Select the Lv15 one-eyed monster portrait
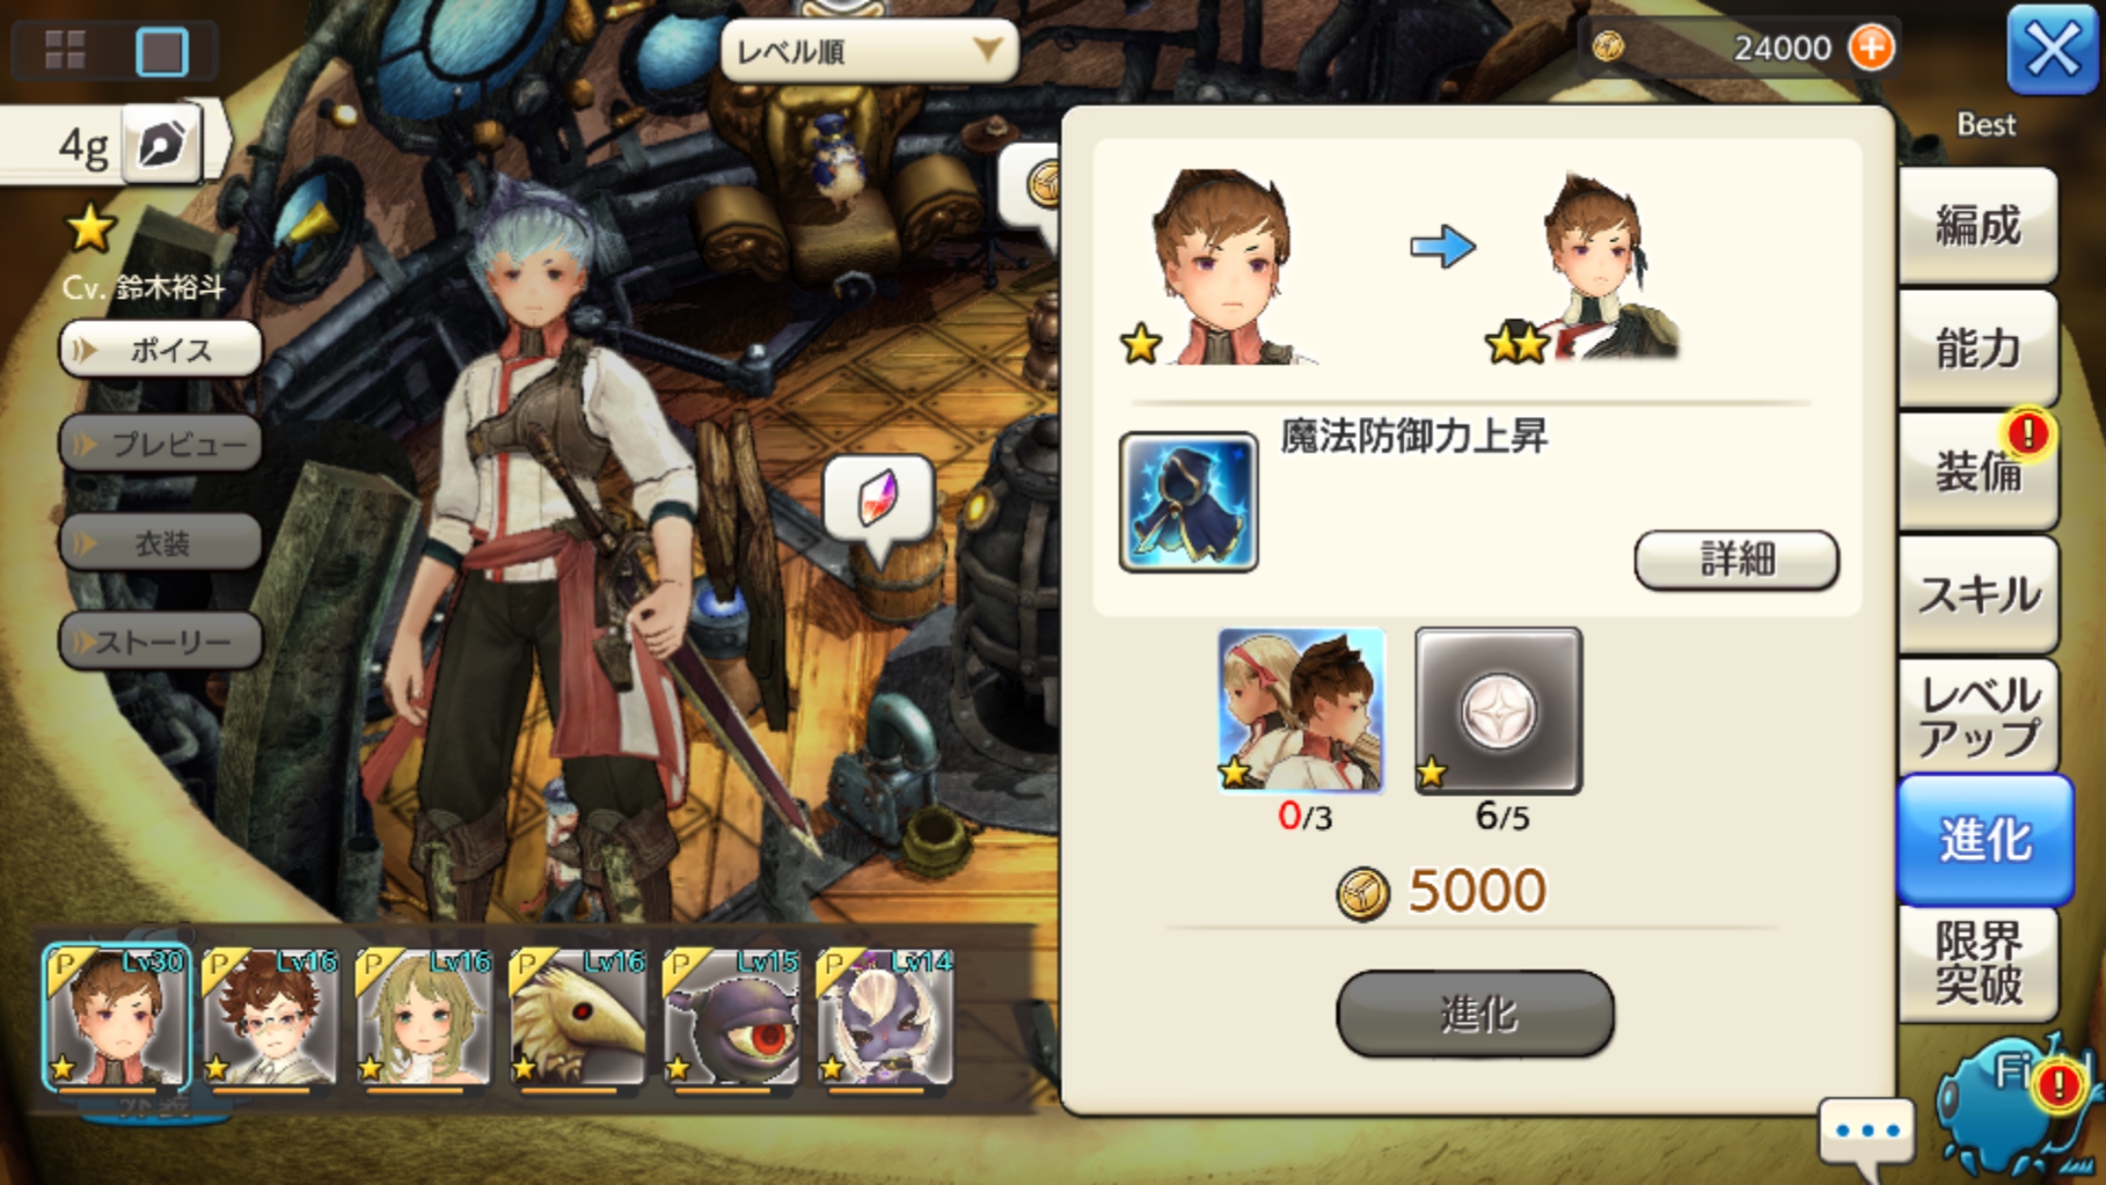Viewport: 2106px width, 1185px height. (732, 1017)
